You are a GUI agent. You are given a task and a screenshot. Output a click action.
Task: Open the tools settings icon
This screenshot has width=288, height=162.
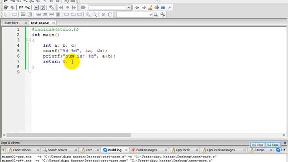coord(162,14)
